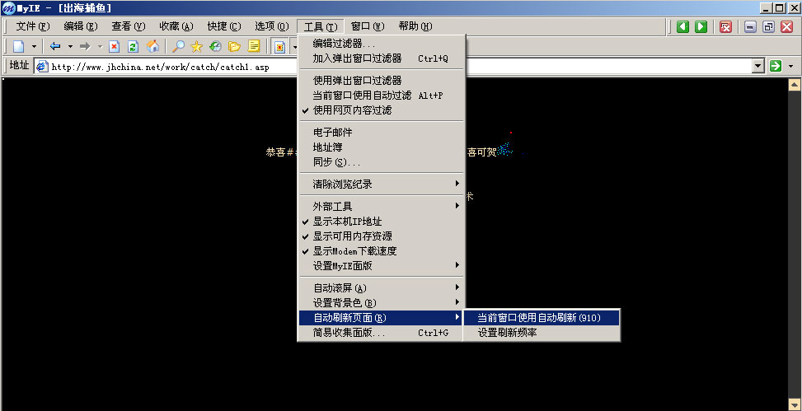Viewport: 802px width, 411px height.
Task: Expand 自动滚屏(A) submenu
Action: pyautogui.click(x=381, y=288)
